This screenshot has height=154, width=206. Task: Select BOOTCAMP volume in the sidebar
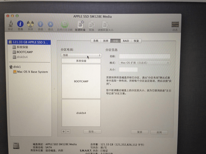24,52
